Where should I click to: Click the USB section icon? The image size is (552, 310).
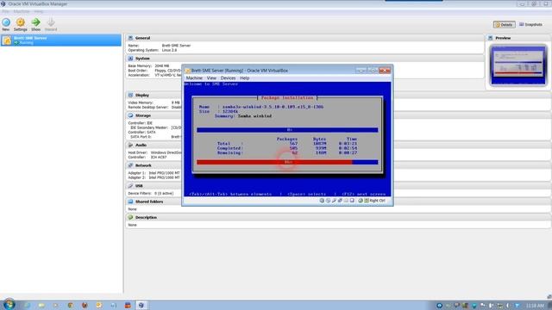(x=130, y=186)
